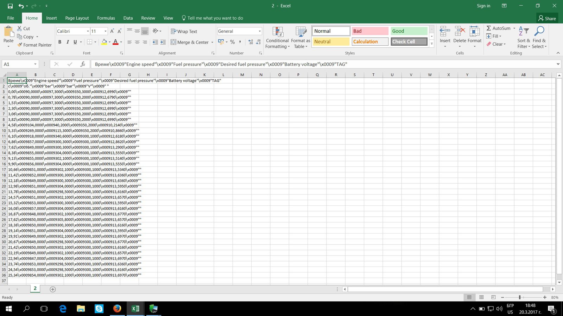
Task: Click the Share button
Action: pos(547,18)
